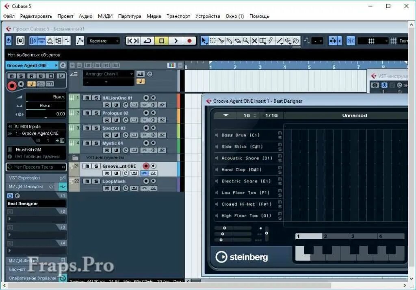Select the Range Selection tool
Viewport: 416px width, 290px height.
point(213,41)
